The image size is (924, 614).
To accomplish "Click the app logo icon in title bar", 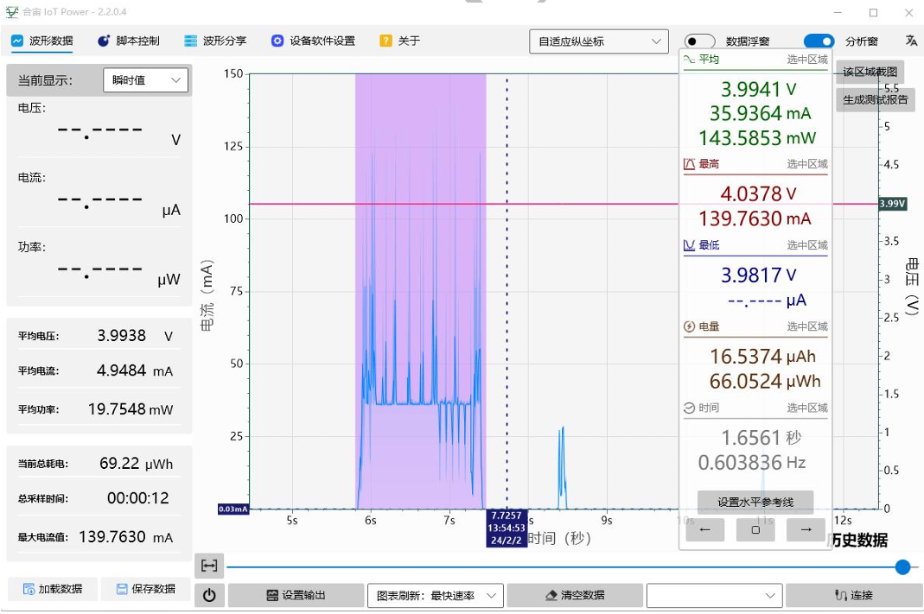I will 12,12.
